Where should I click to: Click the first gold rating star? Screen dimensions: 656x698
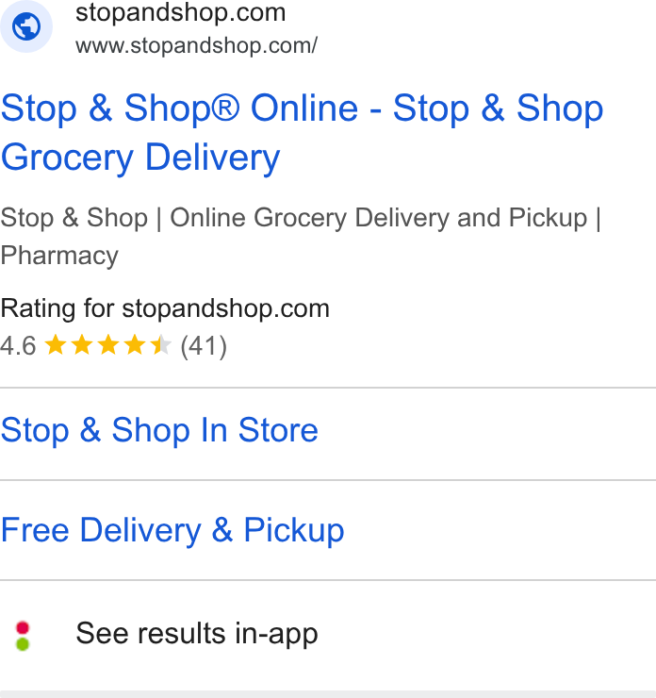point(56,345)
